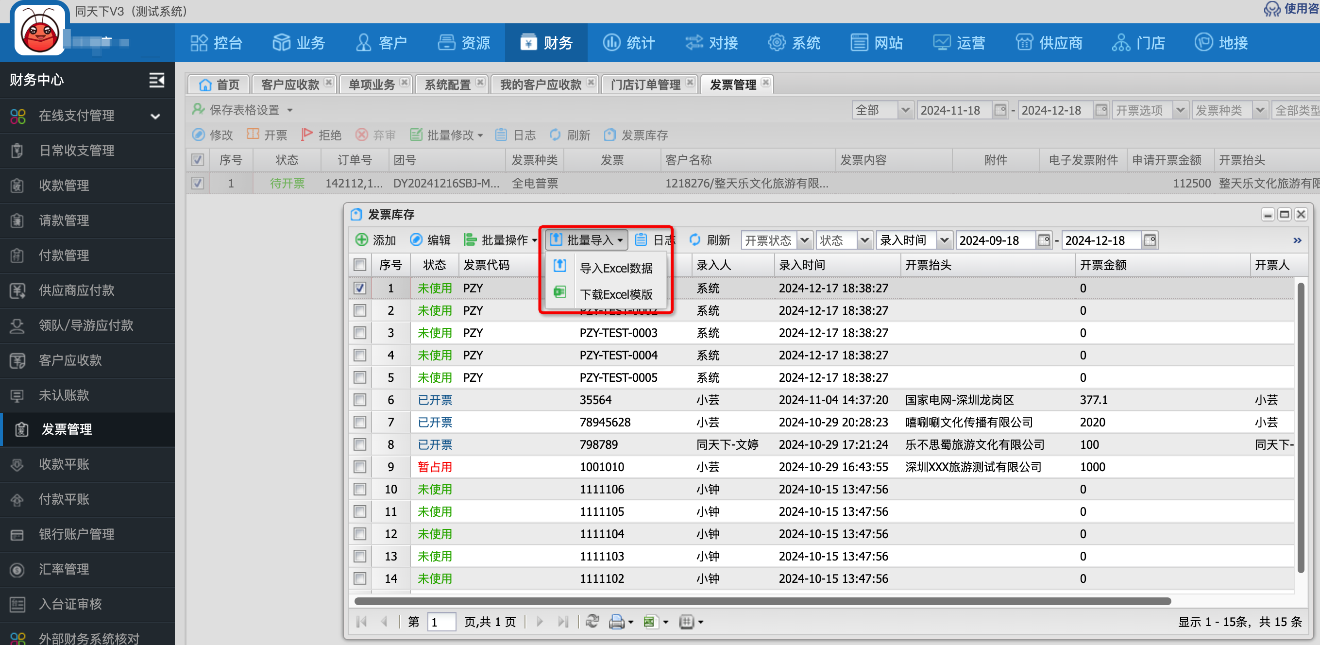This screenshot has width=1320, height=645.
Task: Click 拒绝 reject toolbar button
Action: click(322, 135)
